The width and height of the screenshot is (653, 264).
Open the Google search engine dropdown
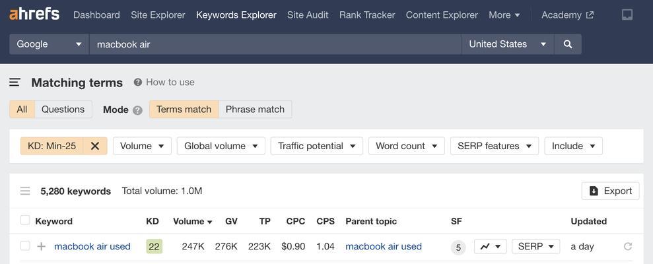(49, 44)
